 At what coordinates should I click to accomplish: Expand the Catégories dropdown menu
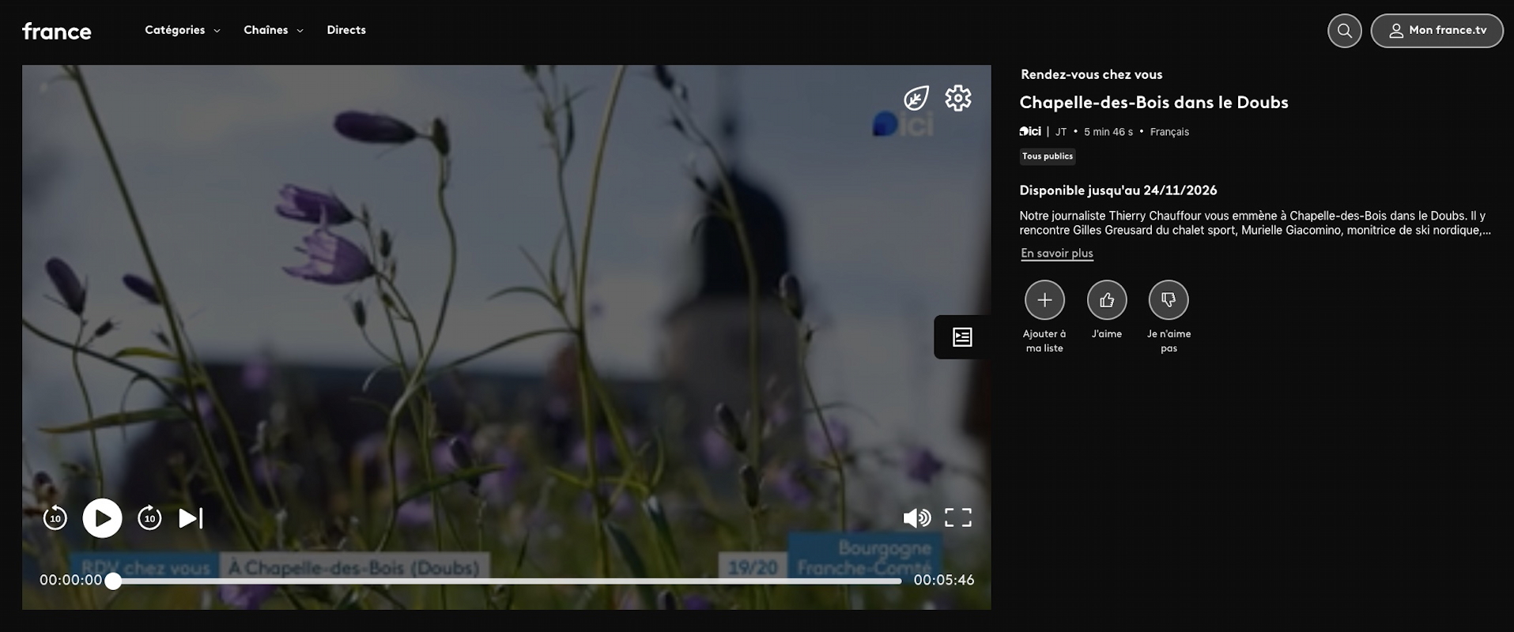click(182, 30)
